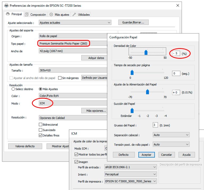This screenshot has width=204, height=190.
Task: Open the Perfil de impresora EPSON dropdown
Action: pos(131,181)
